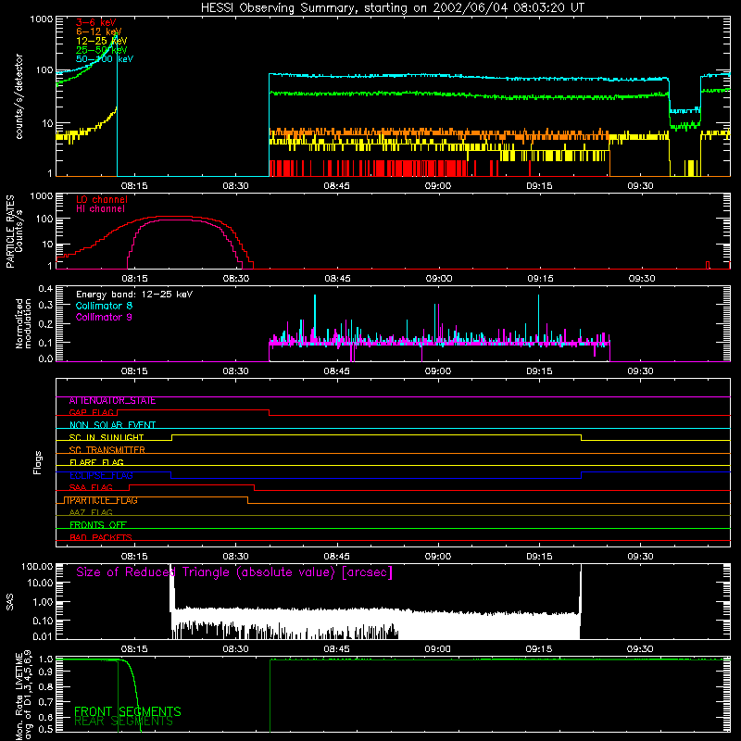Click the SC_TRANSMITTER flag label
This screenshot has width=741, height=741.
(x=107, y=450)
